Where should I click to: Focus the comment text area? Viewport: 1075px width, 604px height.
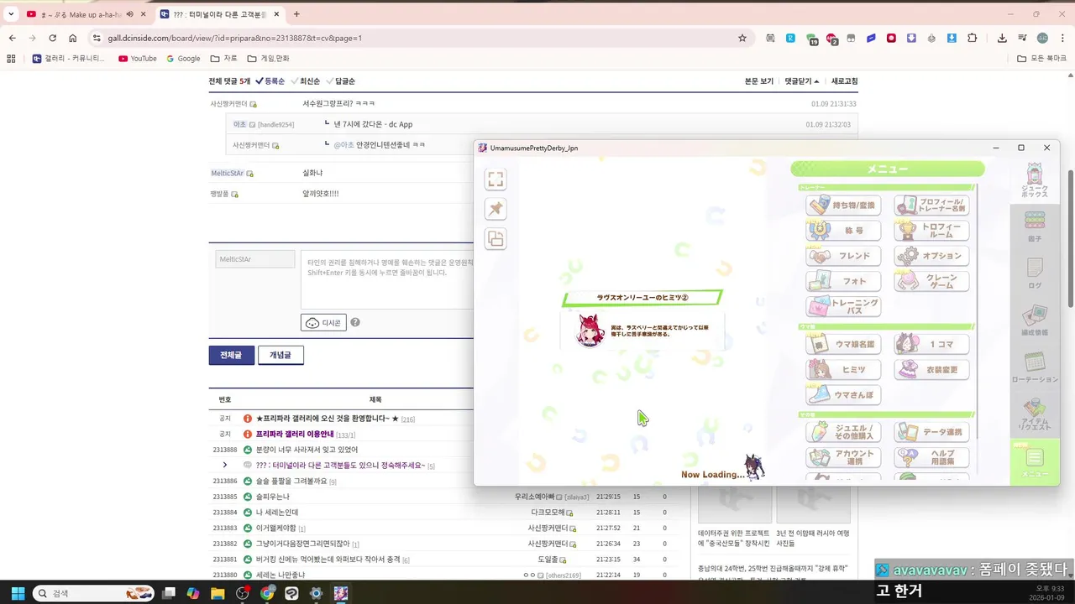(387, 279)
